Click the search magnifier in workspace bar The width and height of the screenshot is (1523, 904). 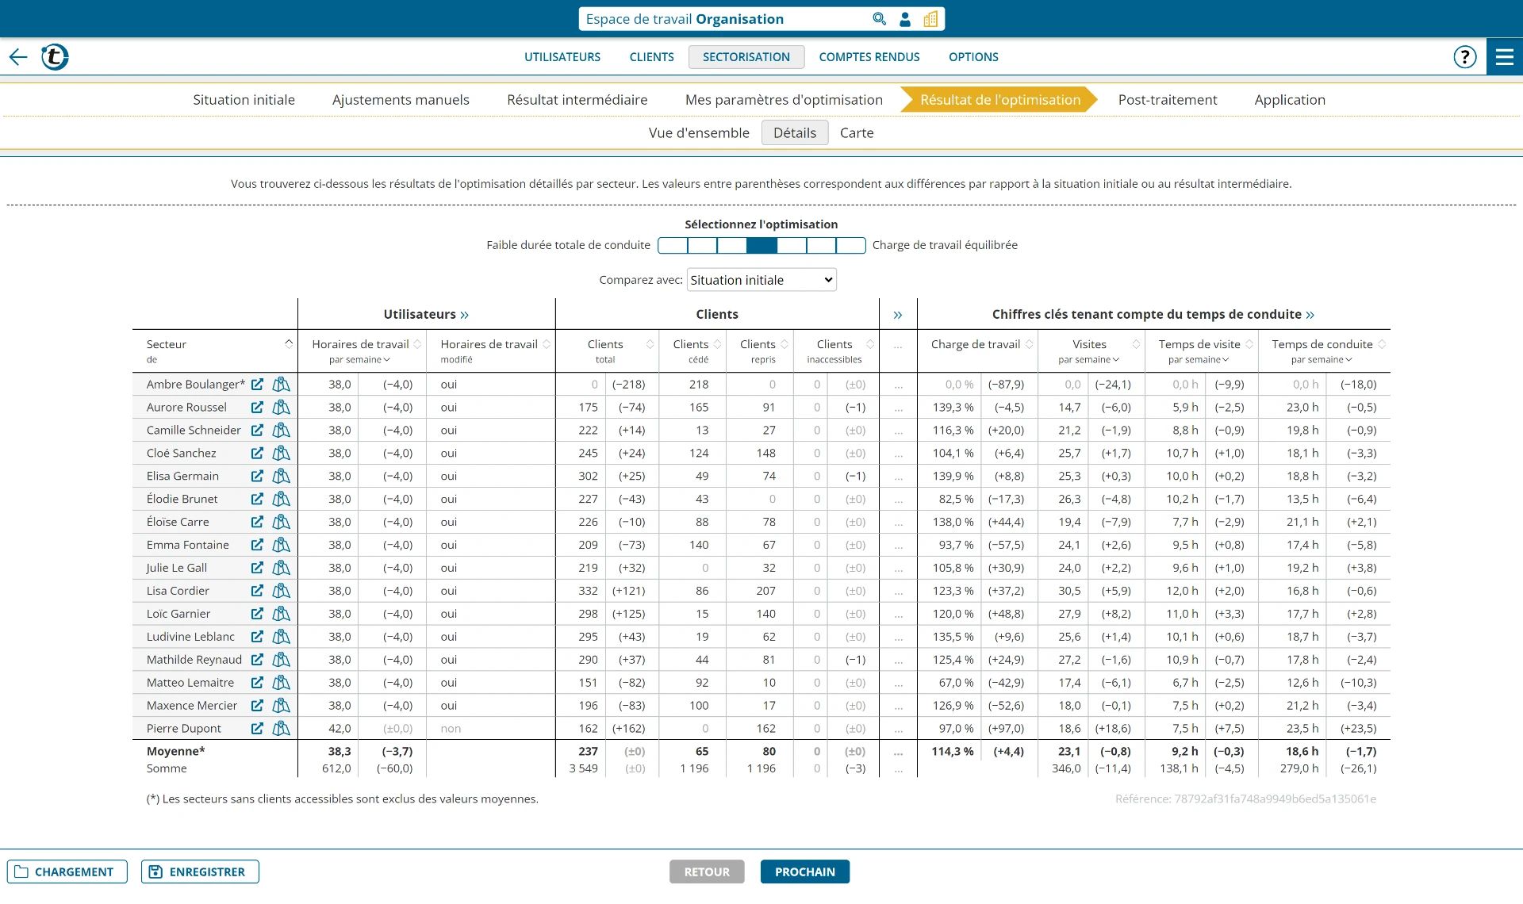pos(879,19)
